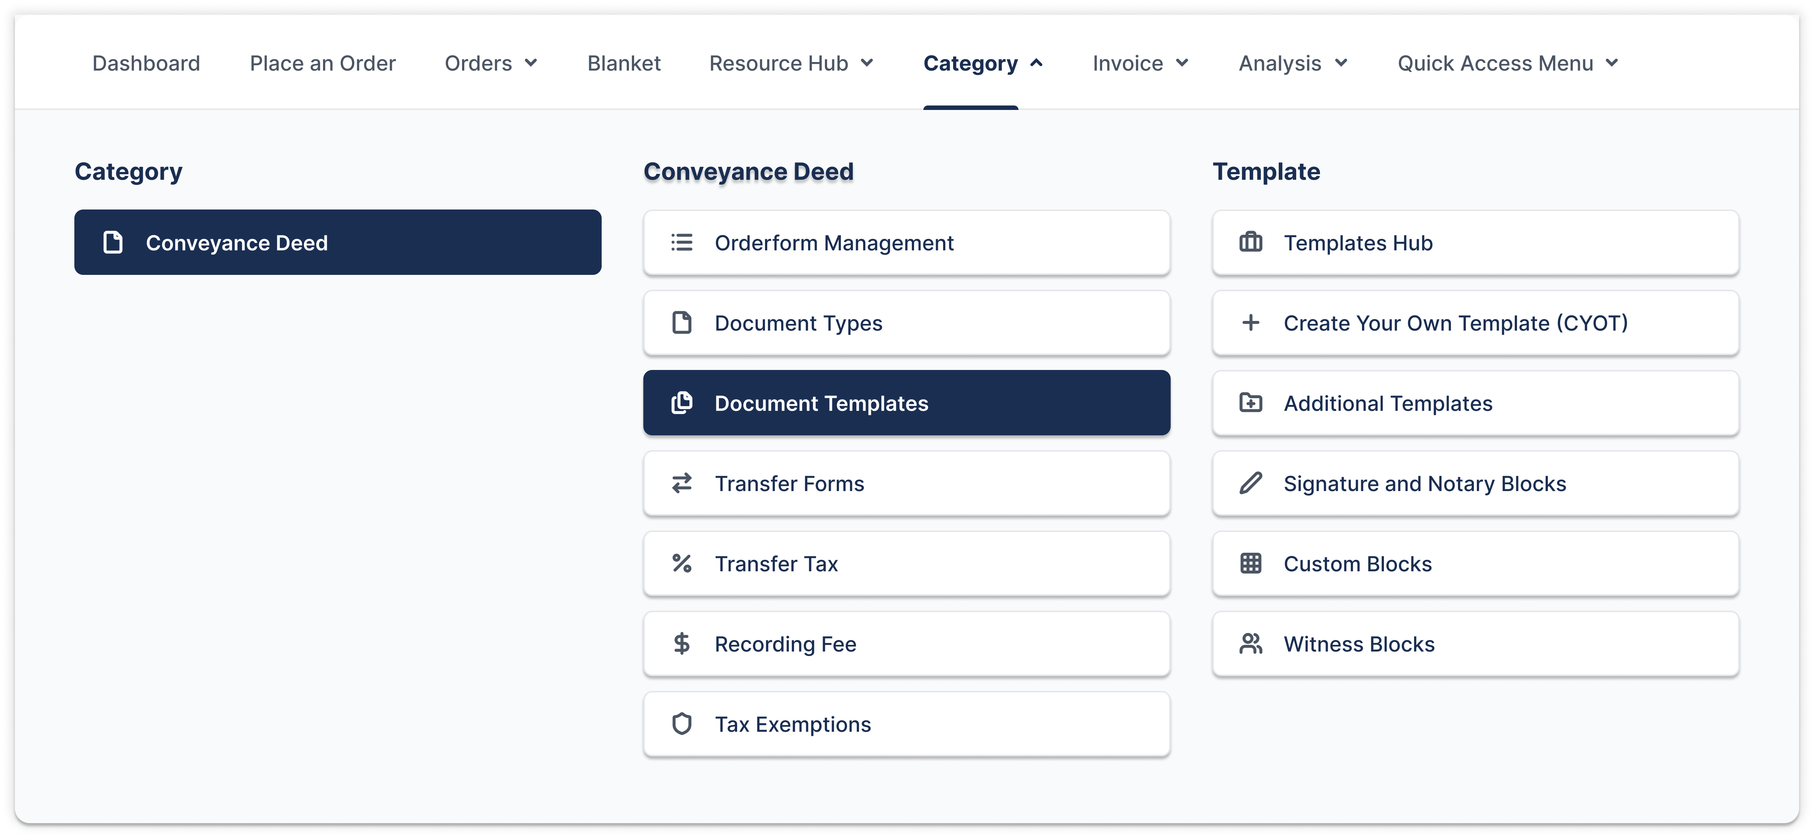Screen dimensions: 1814x838
Task: Expand the Invoice dropdown
Action: (1140, 63)
